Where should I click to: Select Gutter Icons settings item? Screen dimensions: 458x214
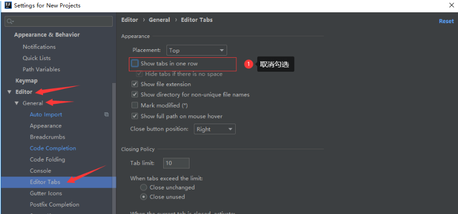click(x=46, y=193)
